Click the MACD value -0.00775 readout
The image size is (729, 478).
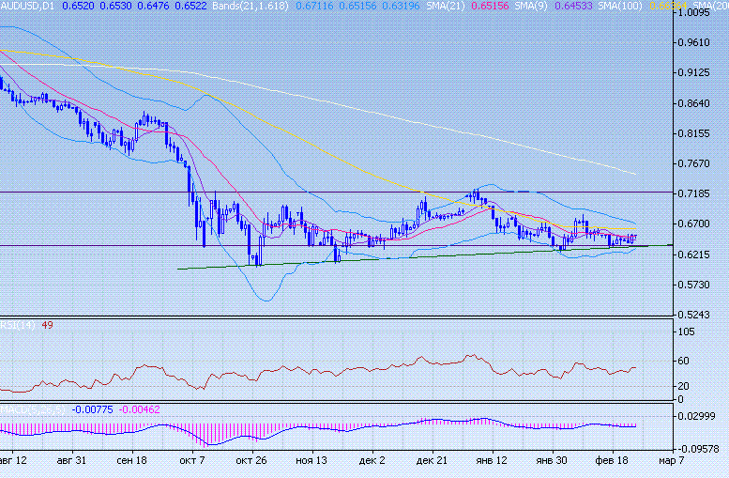pyautogui.click(x=93, y=410)
